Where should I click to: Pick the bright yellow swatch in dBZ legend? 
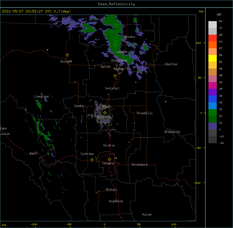[x=212, y=58]
